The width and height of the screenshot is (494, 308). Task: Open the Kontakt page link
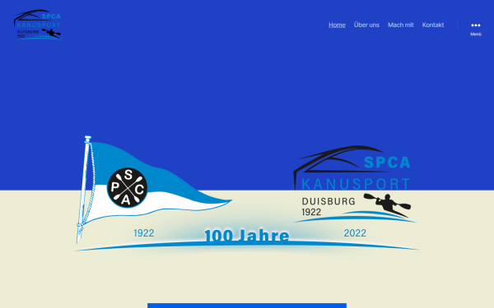pyautogui.click(x=433, y=25)
